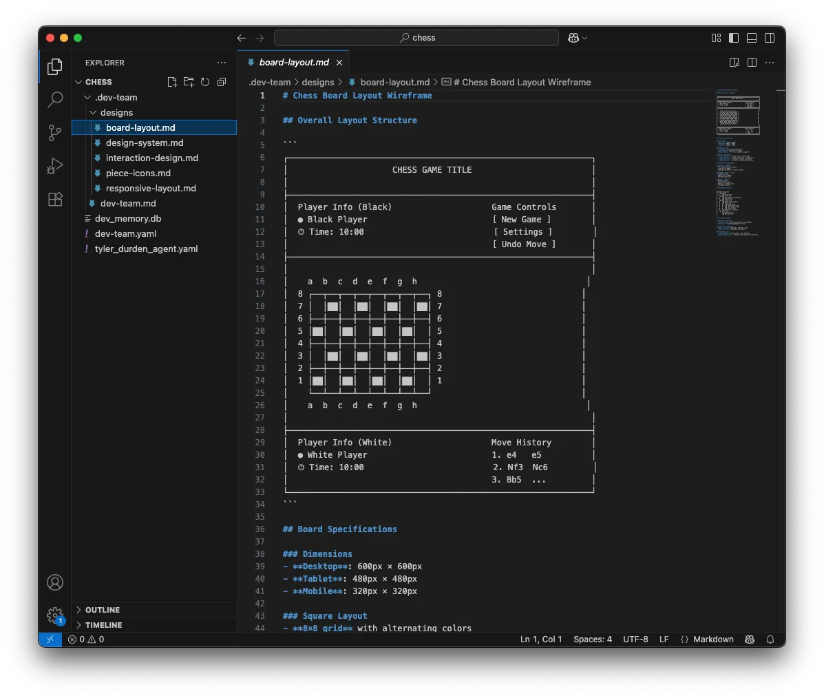Click Ln 1, Col 1 in status bar
This screenshot has width=824, height=698.
tap(541, 639)
